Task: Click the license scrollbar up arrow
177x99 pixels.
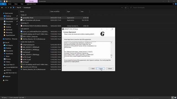Action: pyautogui.click(x=111, y=43)
